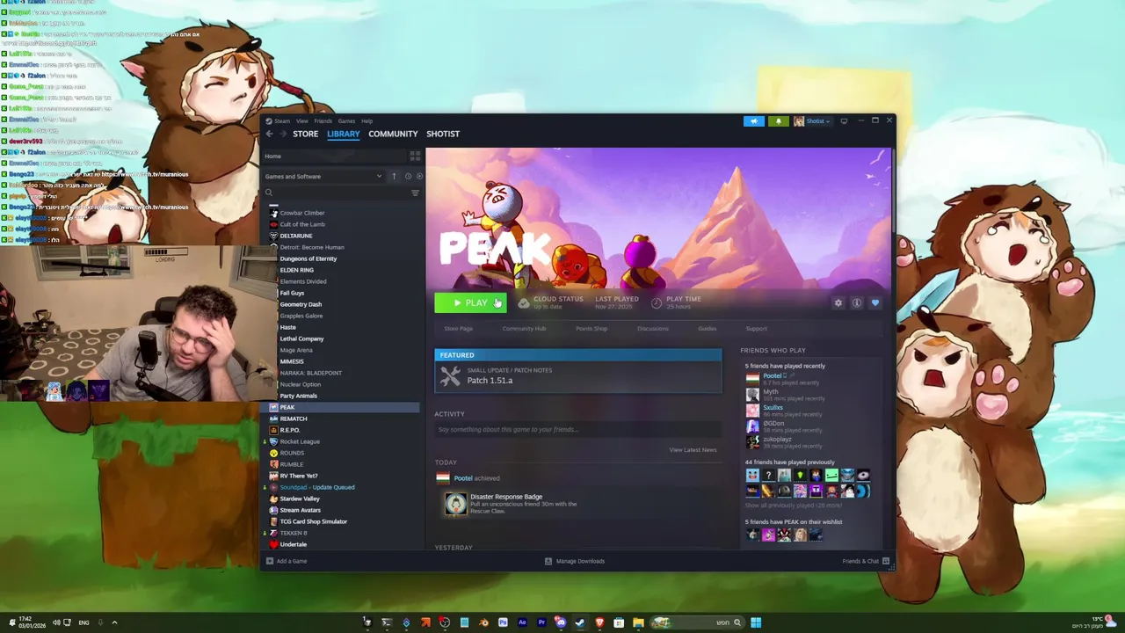Switch library to collections grid view icon
The width and height of the screenshot is (1125, 633).
(415, 156)
